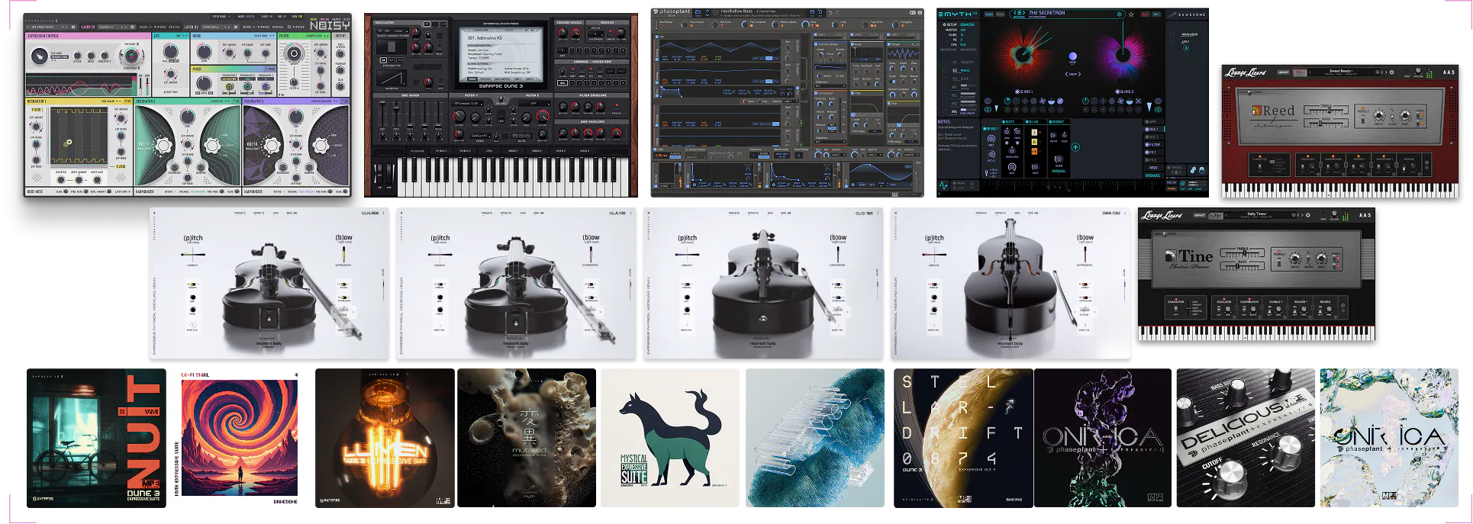This screenshot has width=1473, height=524.
Task: Open the Lo-Fi Swirl cover art
Action: [x=239, y=439]
